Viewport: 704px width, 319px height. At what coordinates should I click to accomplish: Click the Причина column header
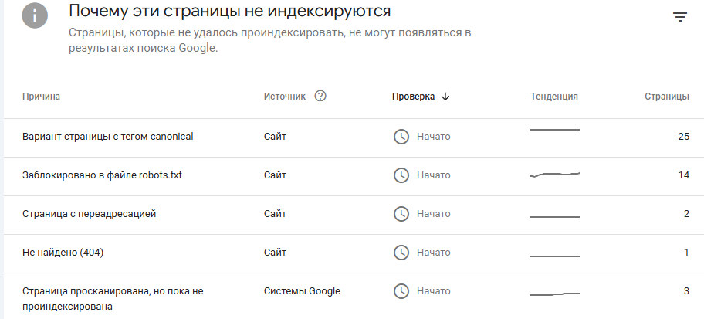click(42, 97)
